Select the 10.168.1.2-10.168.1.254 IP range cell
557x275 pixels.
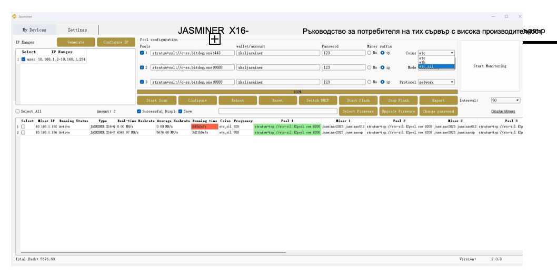(62, 60)
